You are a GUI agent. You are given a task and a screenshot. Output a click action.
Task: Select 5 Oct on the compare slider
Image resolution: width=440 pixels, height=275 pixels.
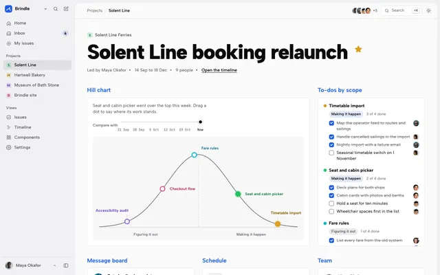(154, 130)
